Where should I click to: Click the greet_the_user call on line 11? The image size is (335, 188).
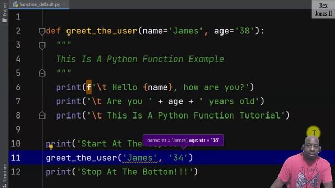pos(82,158)
